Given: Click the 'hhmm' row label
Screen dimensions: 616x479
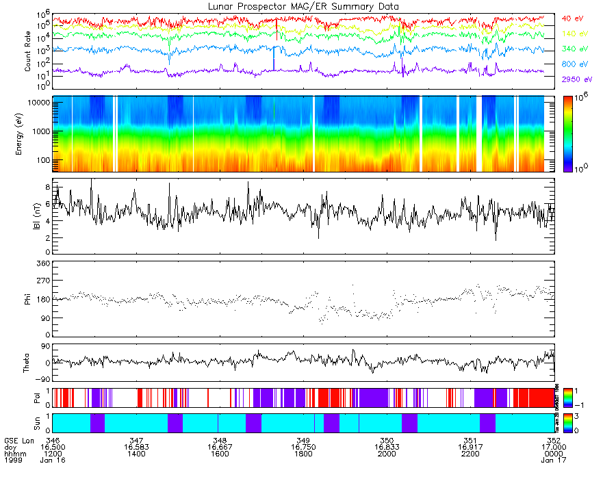Looking at the screenshot, I should [15, 454].
